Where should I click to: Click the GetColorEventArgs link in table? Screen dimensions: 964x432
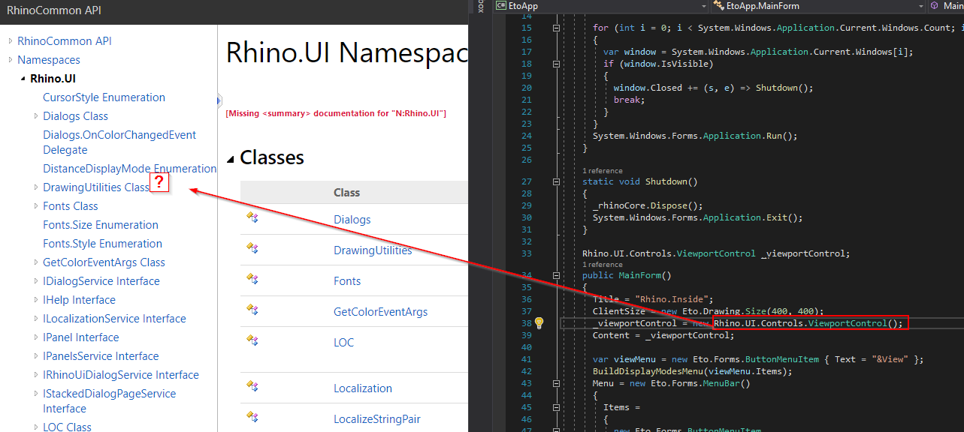coord(380,312)
